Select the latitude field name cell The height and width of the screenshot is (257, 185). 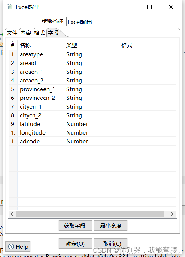[x=41, y=124]
